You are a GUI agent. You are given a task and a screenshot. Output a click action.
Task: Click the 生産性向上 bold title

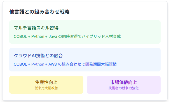coord(46,82)
